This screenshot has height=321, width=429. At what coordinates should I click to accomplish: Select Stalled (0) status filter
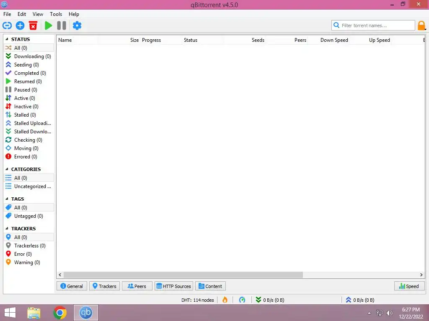pos(29,115)
